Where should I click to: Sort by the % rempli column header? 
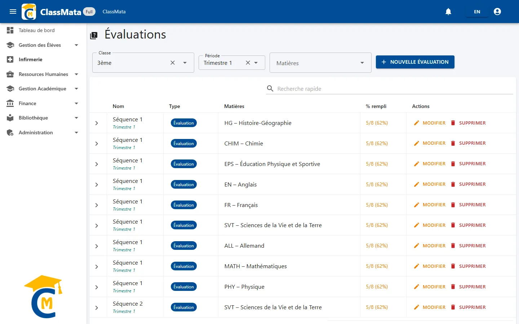pos(376,106)
